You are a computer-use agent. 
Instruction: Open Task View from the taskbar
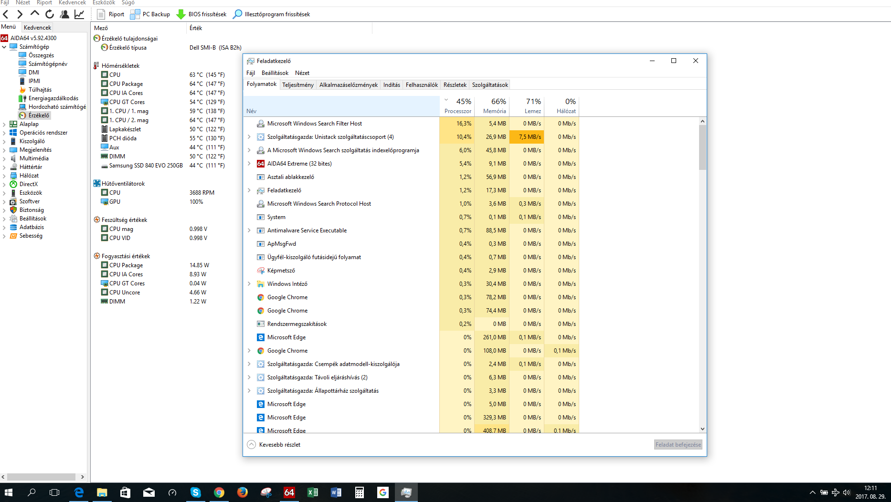pyautogui.click(x=54, y=492)
